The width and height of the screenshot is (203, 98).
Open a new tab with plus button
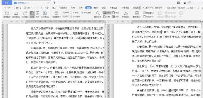click(x=54, y=3)
